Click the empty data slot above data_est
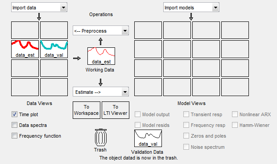The image size is (277, 164). click(25, 30)
